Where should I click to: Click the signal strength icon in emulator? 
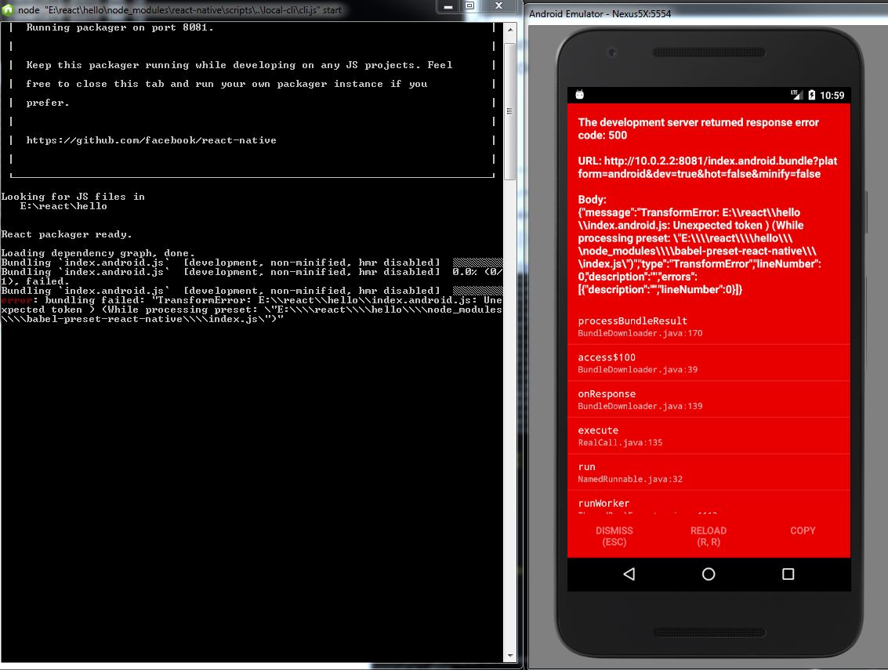click(796, 95)
